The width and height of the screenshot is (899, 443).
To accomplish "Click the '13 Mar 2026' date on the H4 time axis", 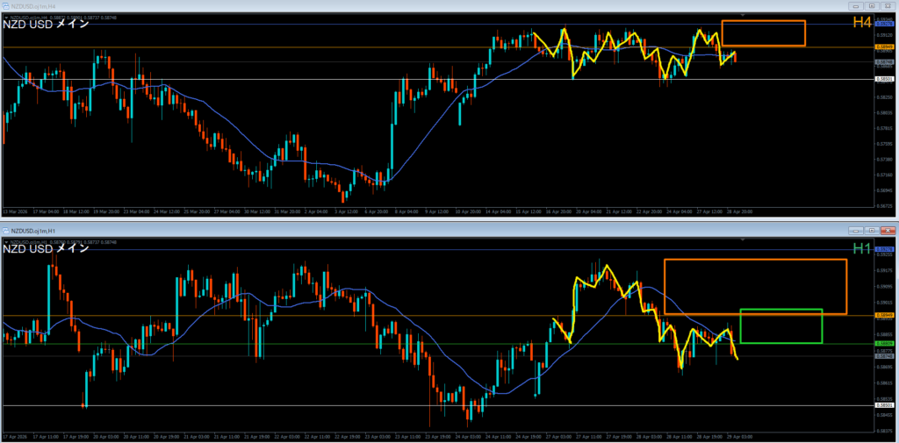I will (15, 211).
